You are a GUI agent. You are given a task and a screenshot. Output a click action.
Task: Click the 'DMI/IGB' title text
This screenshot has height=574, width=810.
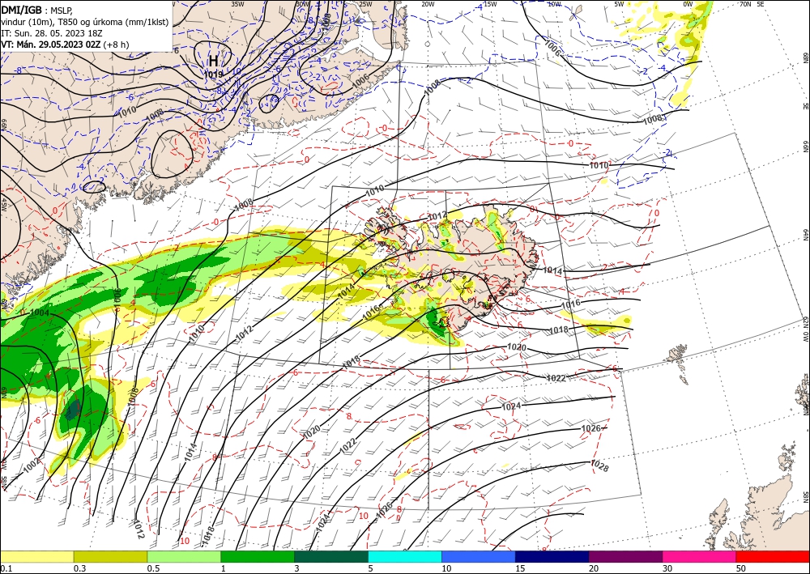point(21,9)
